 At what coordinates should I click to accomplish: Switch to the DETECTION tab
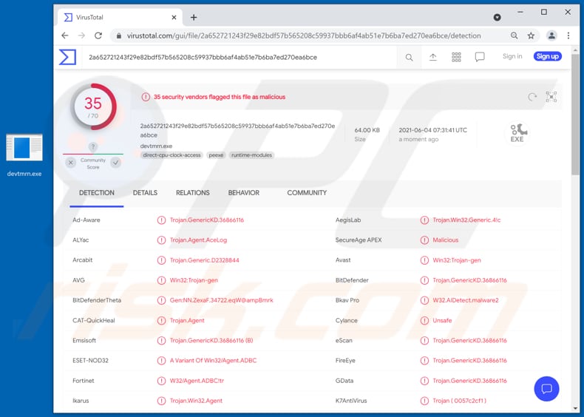pos(96,193)
